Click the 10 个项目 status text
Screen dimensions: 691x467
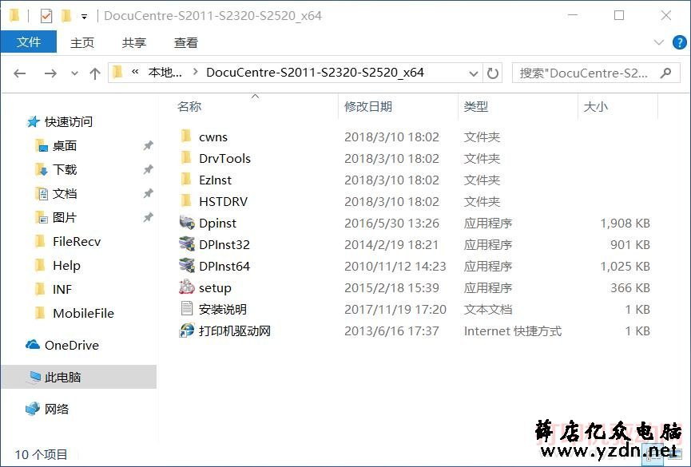pyautogui.click(x=41, y=454)
